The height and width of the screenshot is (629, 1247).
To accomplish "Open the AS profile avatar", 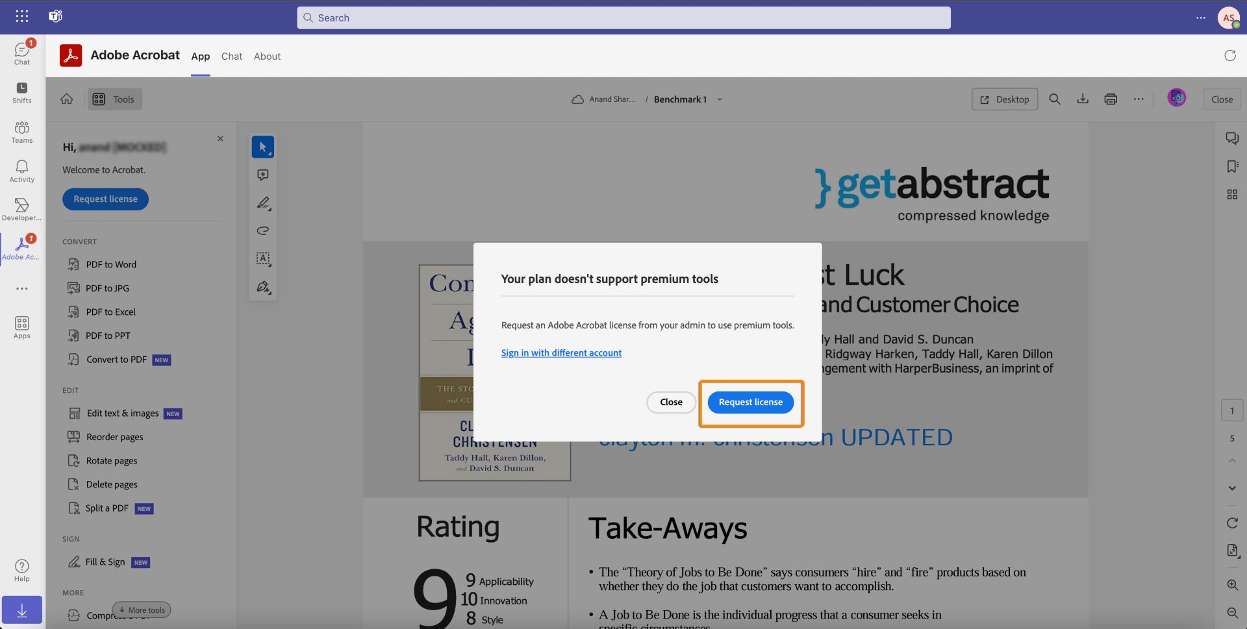I will pyautogui.click(x=1228, y=18).
